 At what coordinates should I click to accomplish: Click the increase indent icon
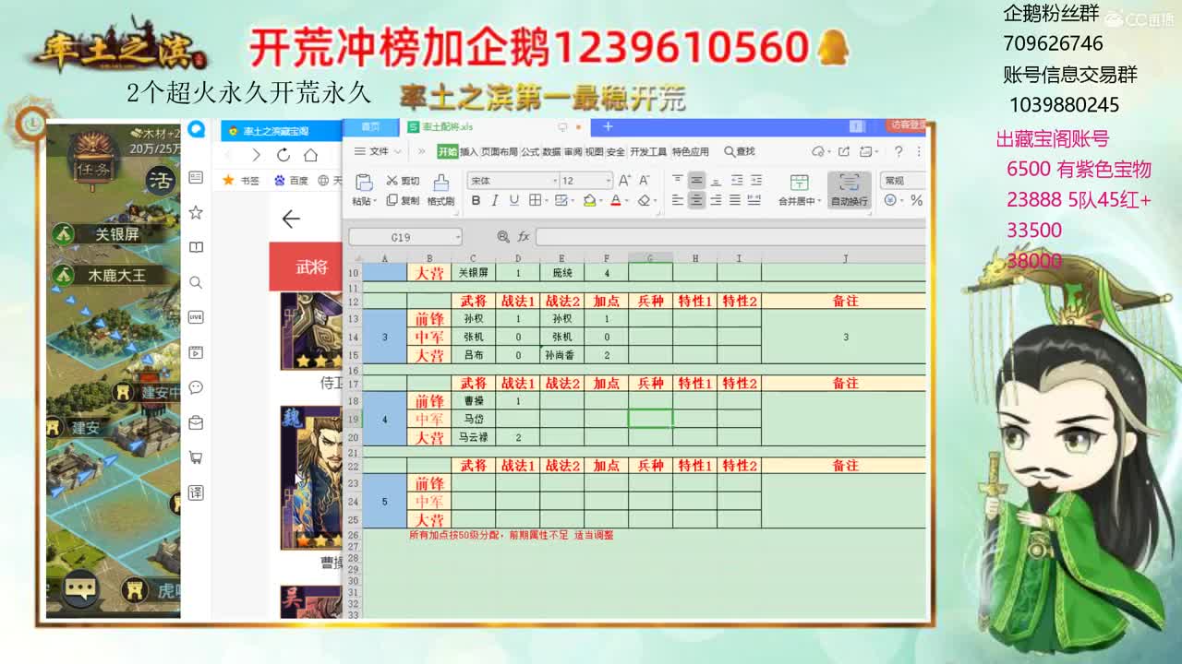click(x=755, y=180)
